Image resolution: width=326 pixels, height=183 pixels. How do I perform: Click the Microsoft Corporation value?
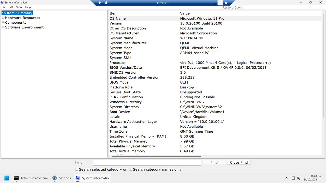click(x=198, y=33)
